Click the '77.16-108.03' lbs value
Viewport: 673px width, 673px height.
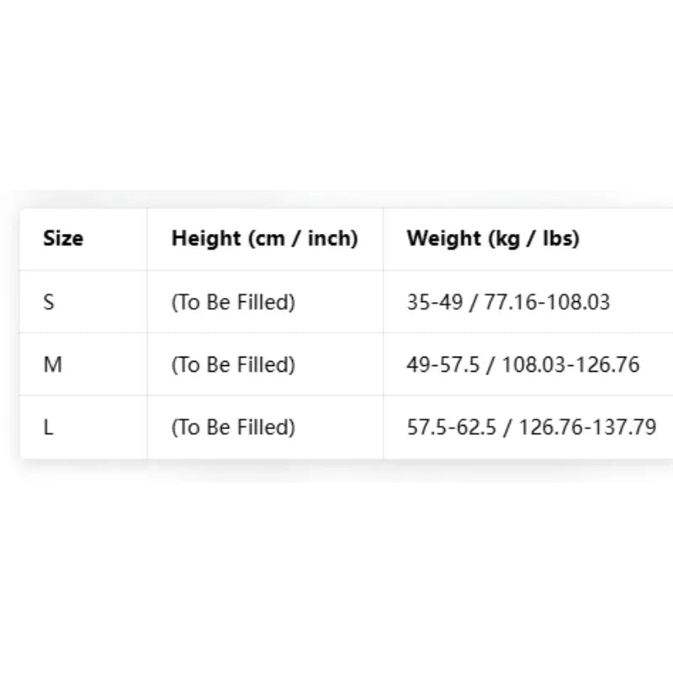(x=548, y=302)
